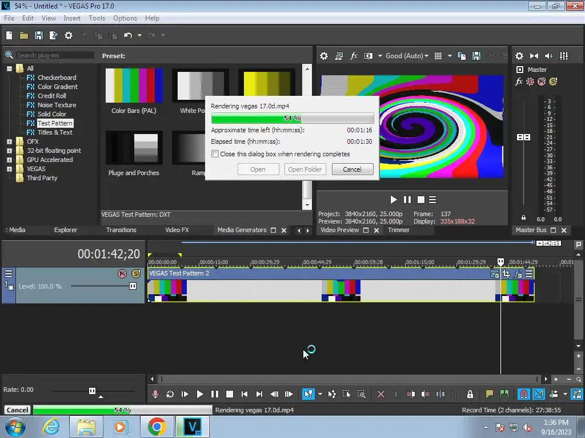This screenshot has width=585, height=438.
Task: Switch to the Transitions tab
Action: tap(121, 230)
